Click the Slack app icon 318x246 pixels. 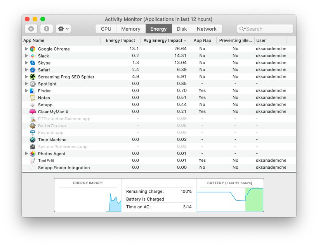coord(33,56)
